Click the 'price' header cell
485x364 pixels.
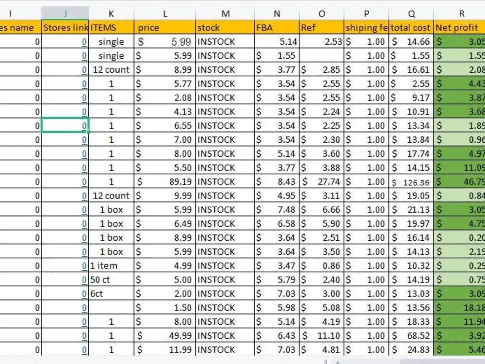coord(165,28)
